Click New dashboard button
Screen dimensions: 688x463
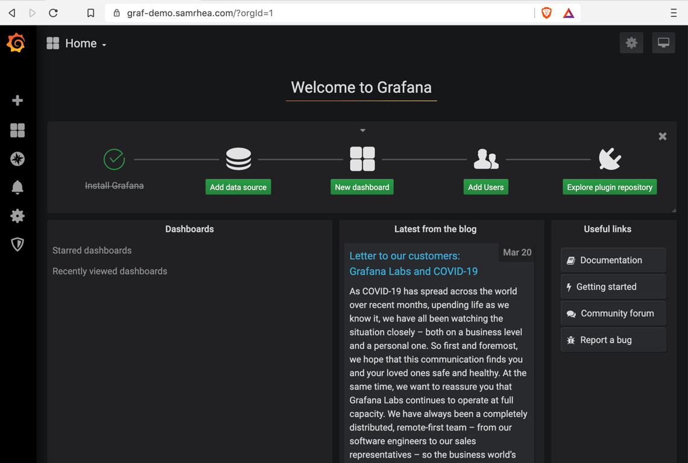tap(362, 187)
